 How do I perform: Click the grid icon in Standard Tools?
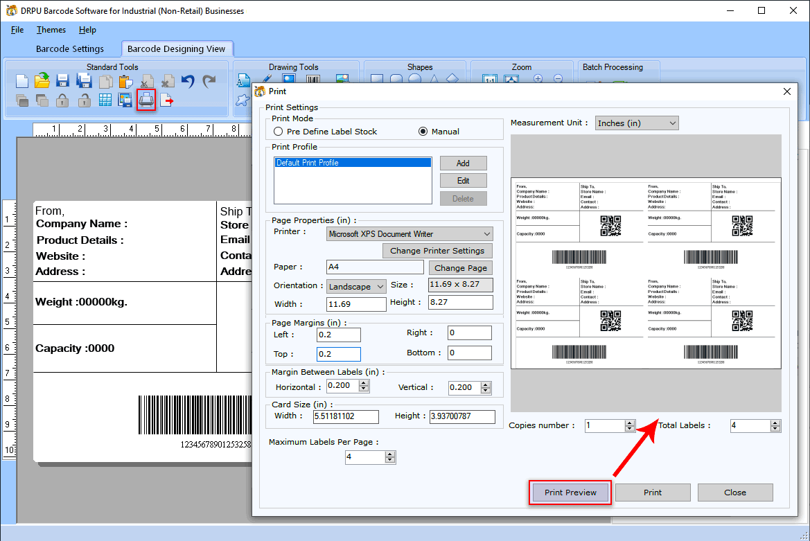coord(105,100)
